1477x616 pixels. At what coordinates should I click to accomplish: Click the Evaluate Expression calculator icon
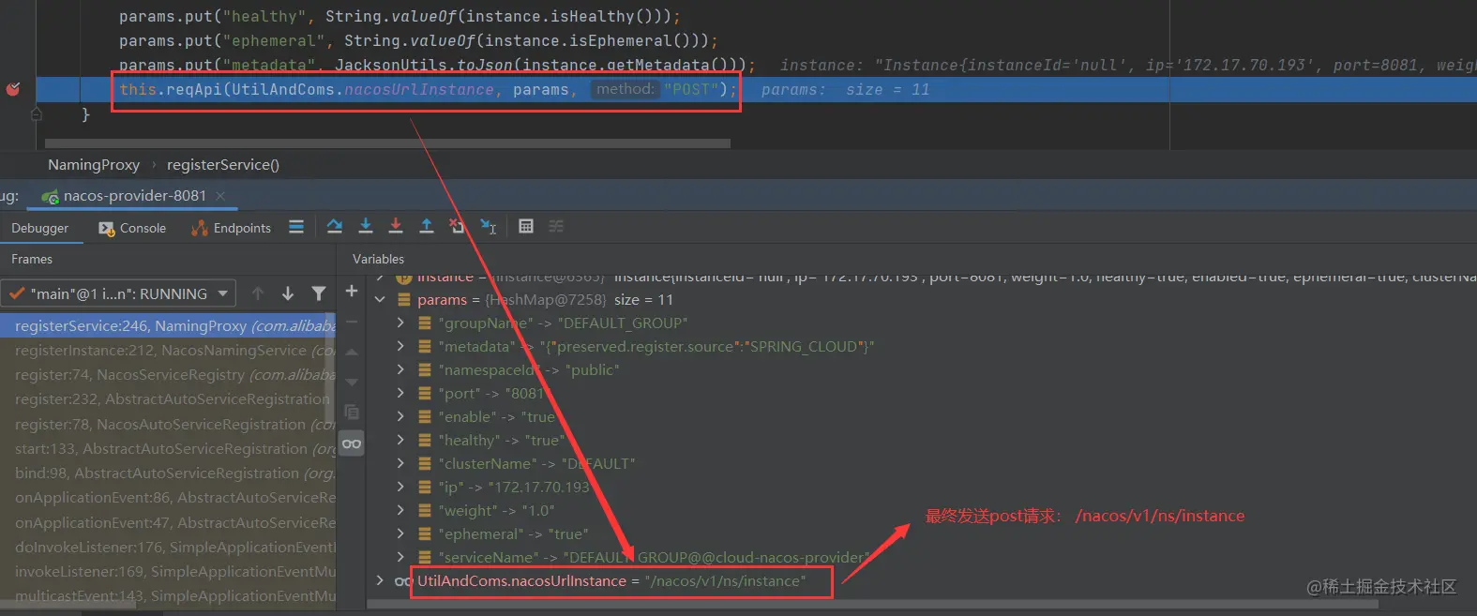coord(526,226)
